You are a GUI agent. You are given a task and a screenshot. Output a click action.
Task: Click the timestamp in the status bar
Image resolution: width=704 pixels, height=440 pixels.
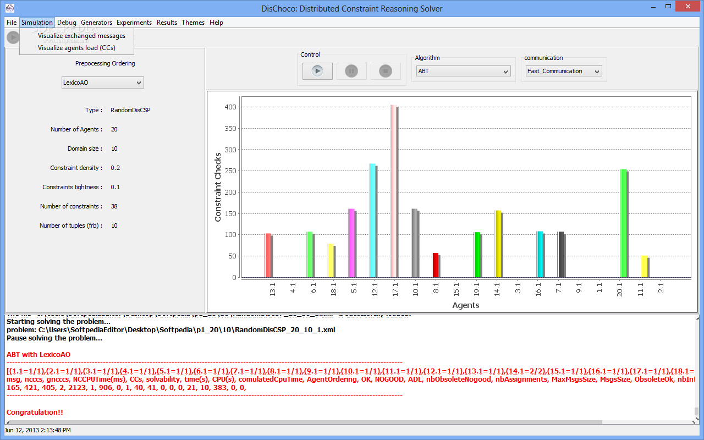[x=37, y=430]
